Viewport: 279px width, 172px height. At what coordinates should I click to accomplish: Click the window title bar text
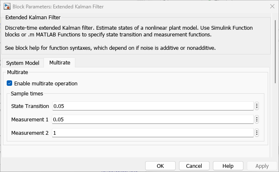pos(58,7)
